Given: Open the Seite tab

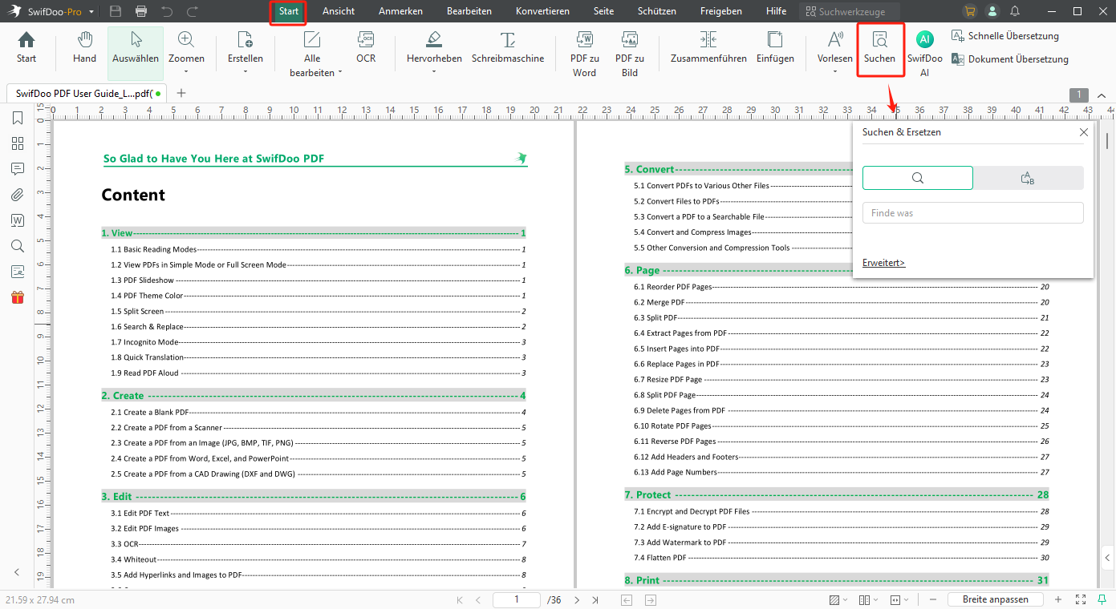Looking at the screenshot, I should pyautogui.click(x=603, y=11).
